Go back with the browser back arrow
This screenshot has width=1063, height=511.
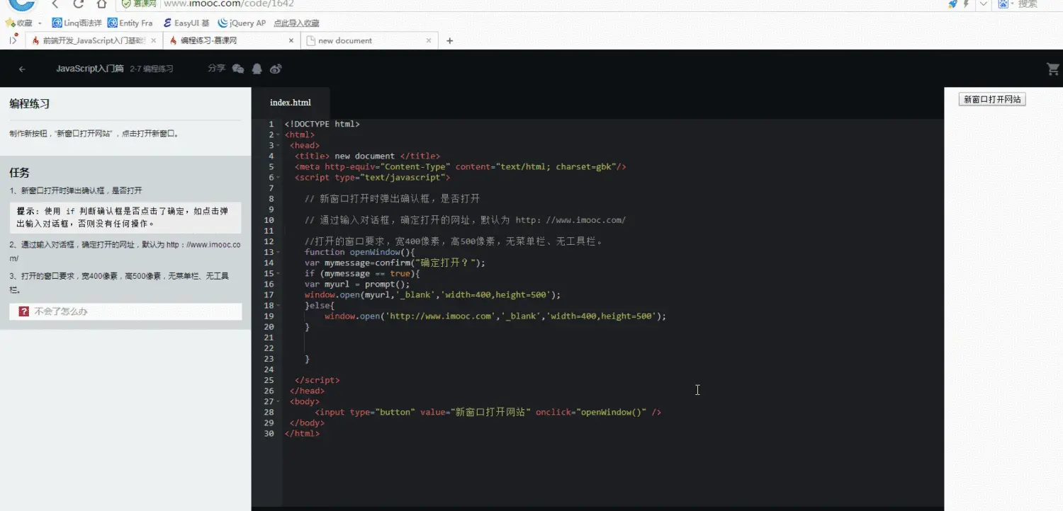56,4
